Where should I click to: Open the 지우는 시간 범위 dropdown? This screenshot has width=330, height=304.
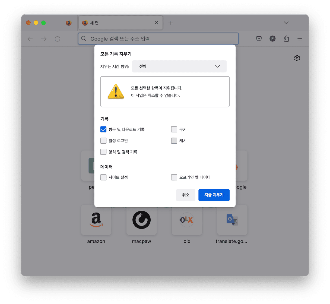(x=179, y=66)
